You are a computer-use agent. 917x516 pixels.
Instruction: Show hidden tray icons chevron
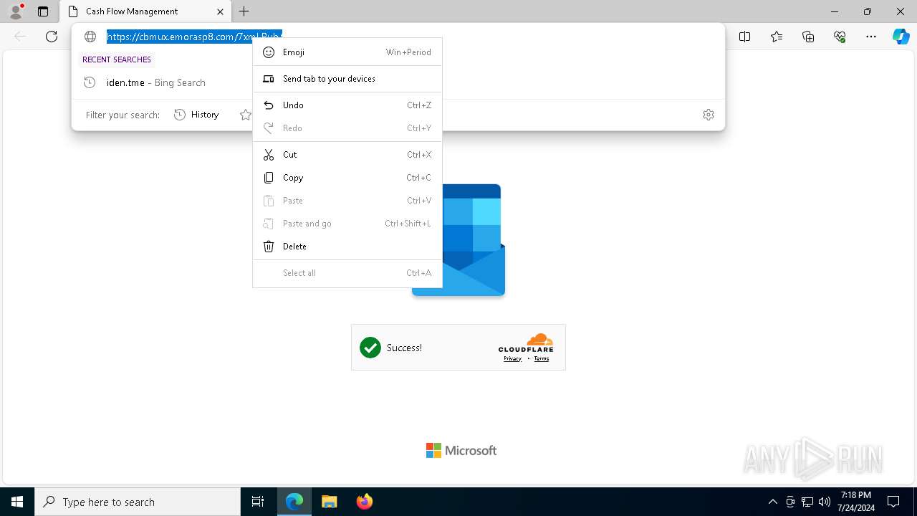click(x=772, y=502)
